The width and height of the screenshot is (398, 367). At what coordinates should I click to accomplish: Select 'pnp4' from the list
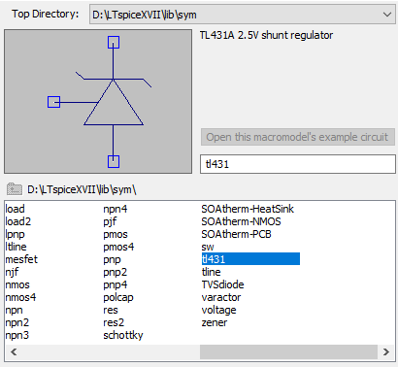[116, 284]
